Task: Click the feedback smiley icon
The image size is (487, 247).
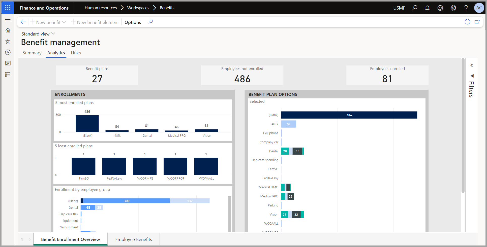Action: click(x=440, y=8)
